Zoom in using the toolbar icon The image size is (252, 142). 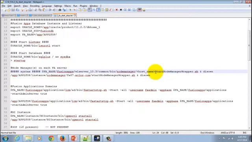(x=70, y=10)
